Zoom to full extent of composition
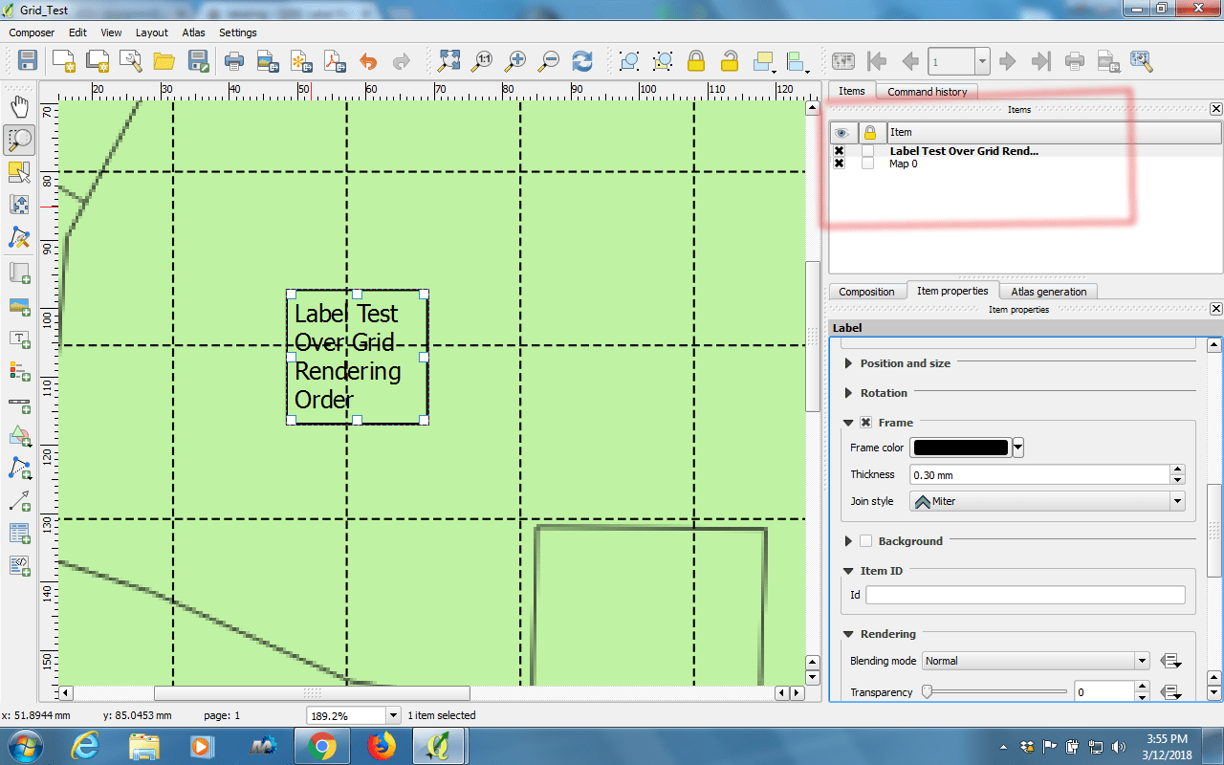The height and width of the screenshot is (765, 1224). (x=449, y=60)
